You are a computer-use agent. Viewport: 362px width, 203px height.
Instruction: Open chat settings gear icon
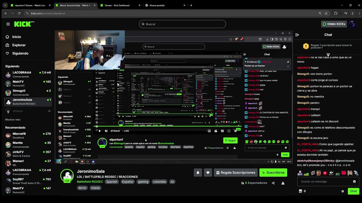pos(343,191)
